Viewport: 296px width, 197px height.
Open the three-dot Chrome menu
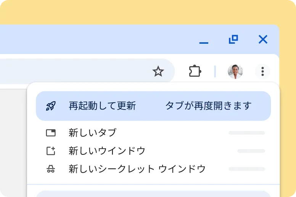pos(262,71)
